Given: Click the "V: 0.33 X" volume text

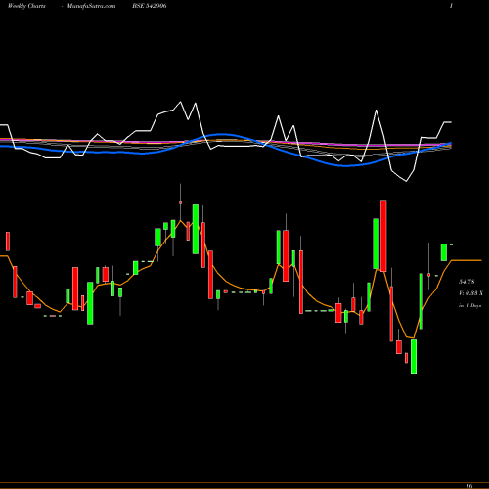Looking at the screenshot, I should (x=470, y=293).
